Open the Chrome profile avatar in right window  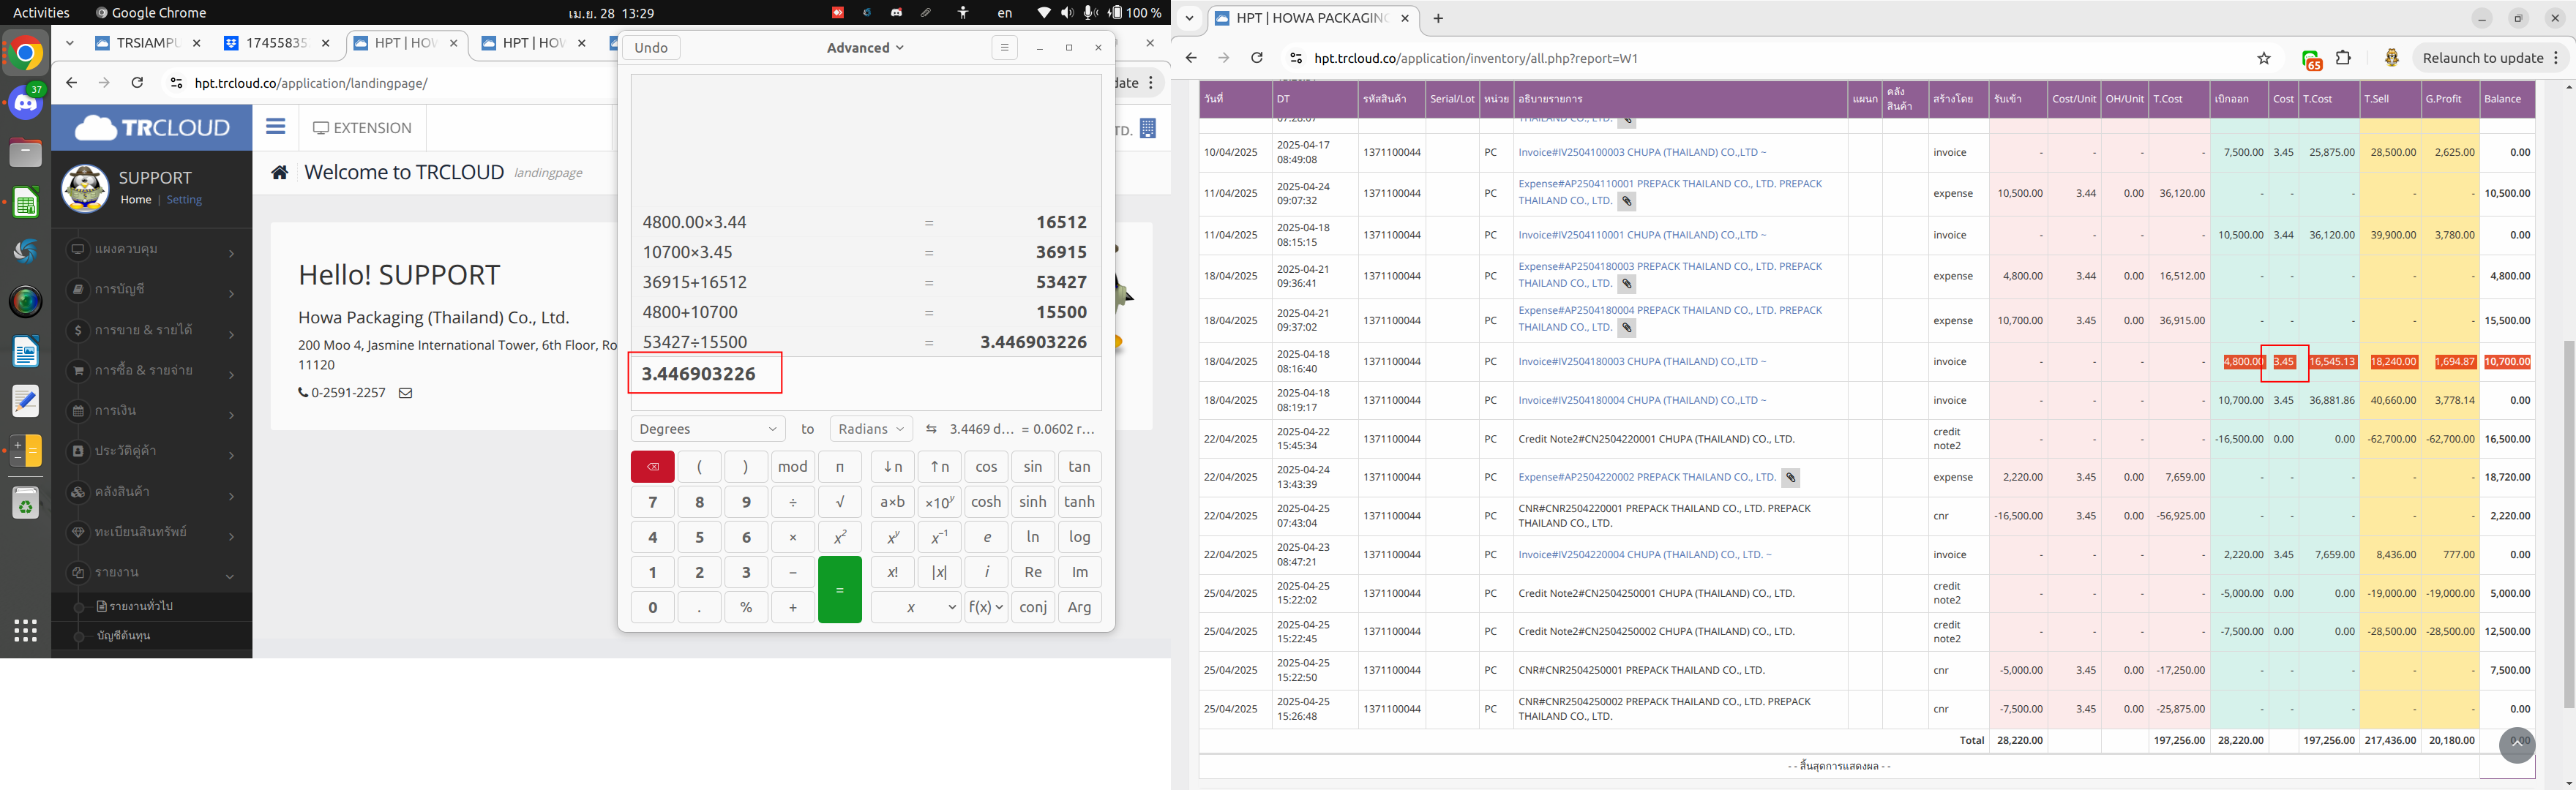tap(2391, 58)
